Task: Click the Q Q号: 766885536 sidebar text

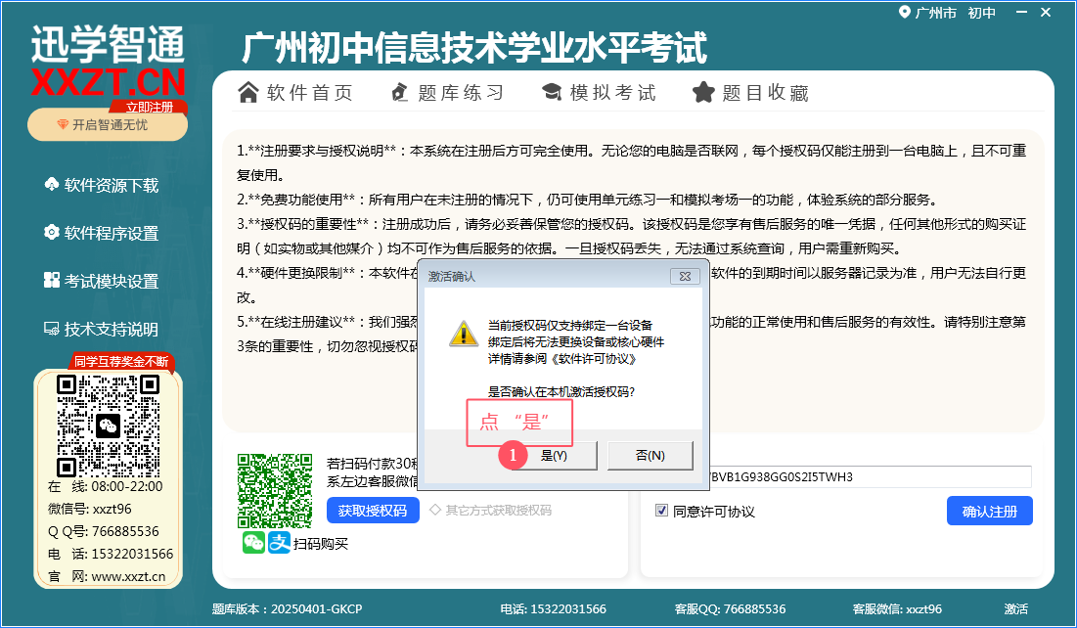Action: 103,531
